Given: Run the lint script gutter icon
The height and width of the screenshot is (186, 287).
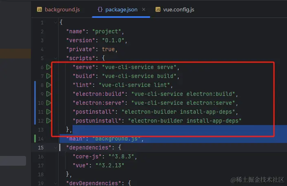Looking at the screenshot, I should tap(49, 85).
